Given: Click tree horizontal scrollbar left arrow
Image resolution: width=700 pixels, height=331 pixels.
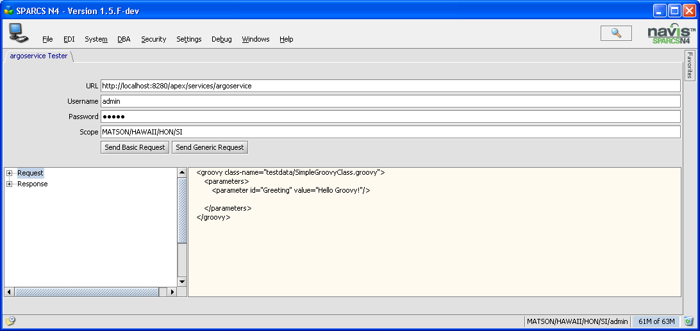Looking at the screenshot, I should click(x=9, y=292).
